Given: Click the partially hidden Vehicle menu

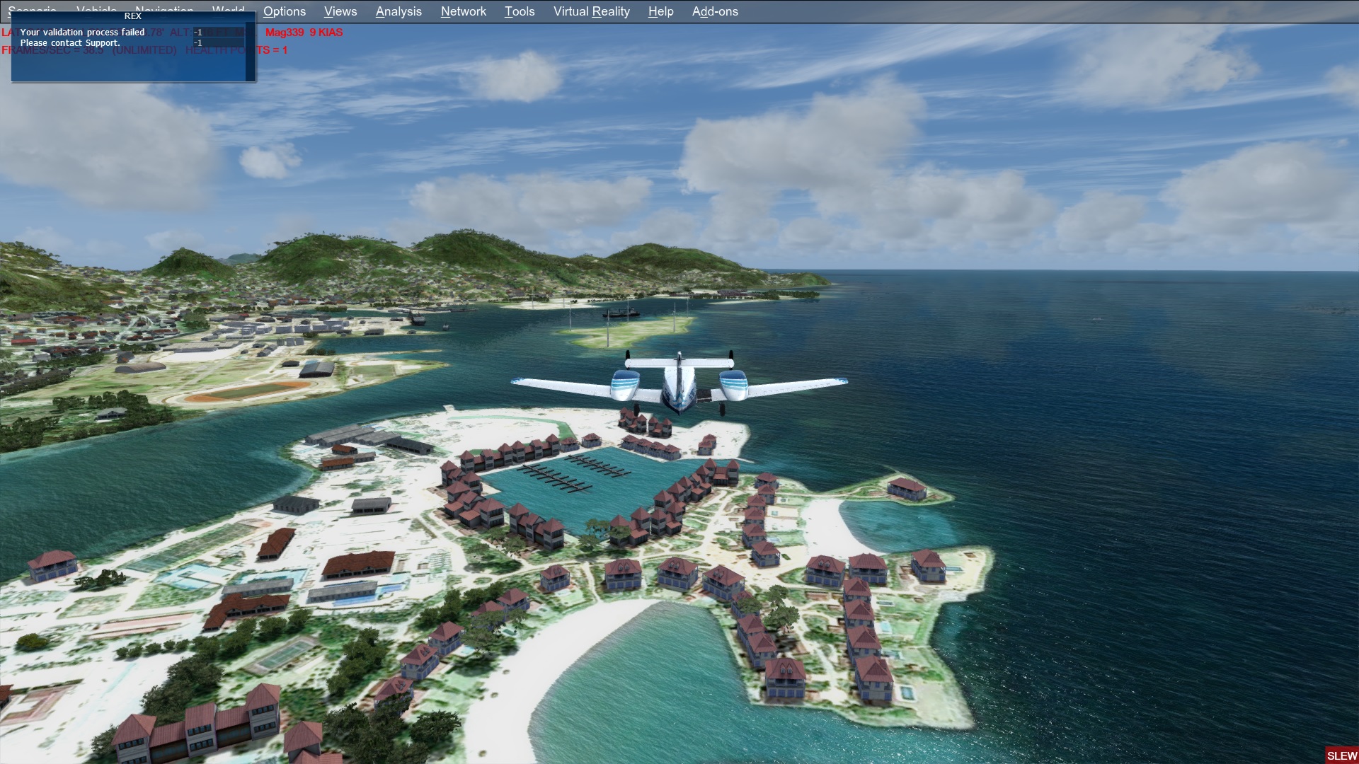Looking at the screenshot, I should [x=96, y=9].
